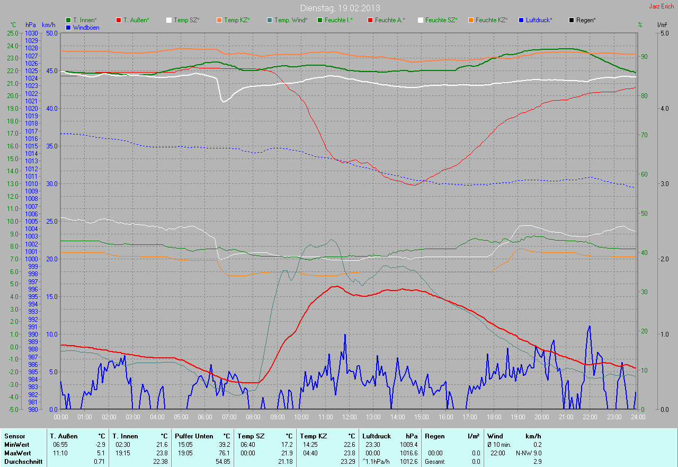The width and height of the screenshot is (678, 467).
Task: Click the pressure trend '^1.1hPa/h'
Action: 377,462
